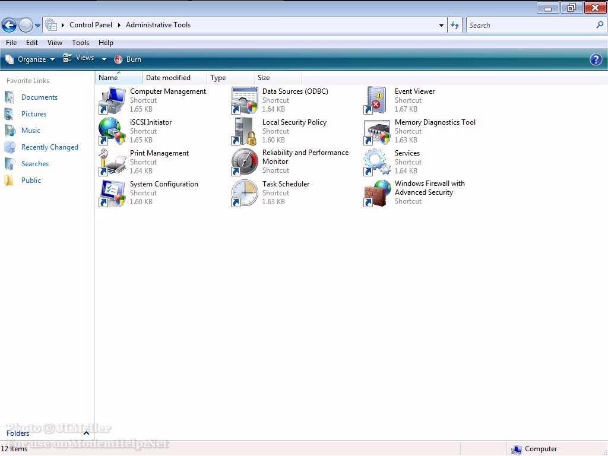Click the Recently Changed icon in sidebar

[9, 147]
